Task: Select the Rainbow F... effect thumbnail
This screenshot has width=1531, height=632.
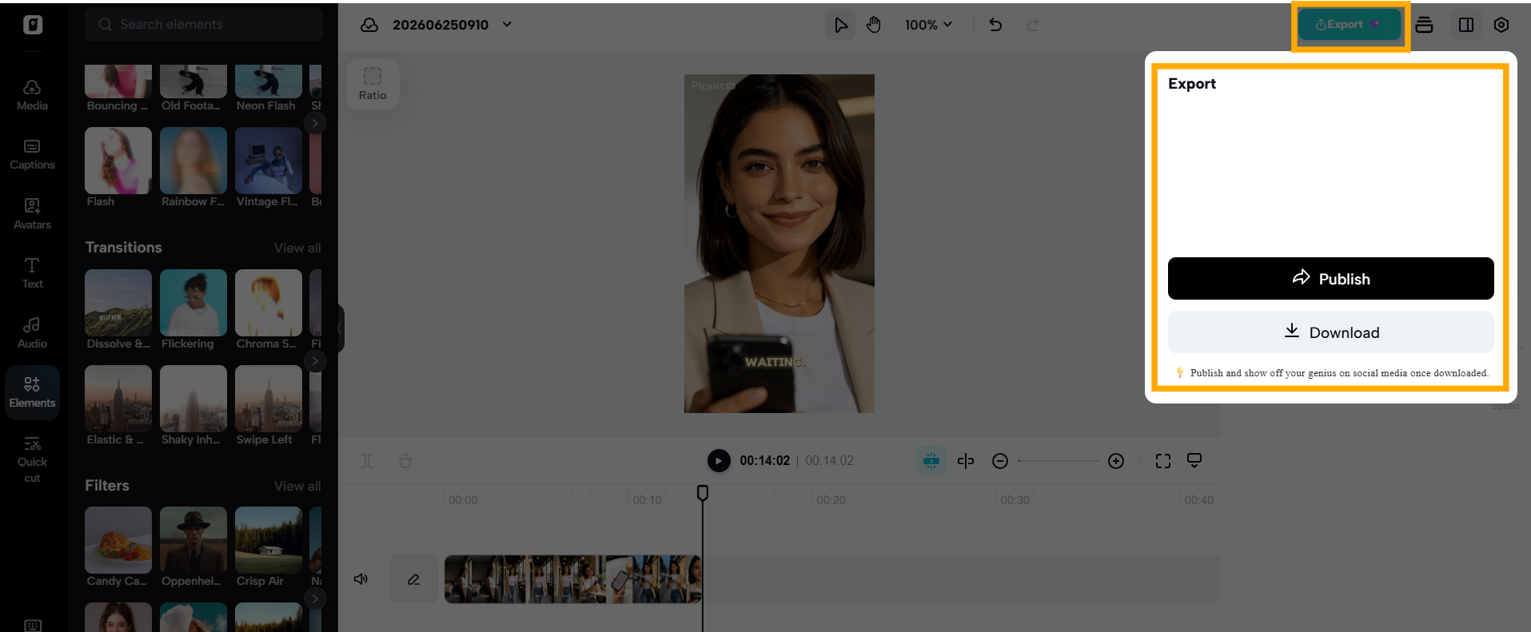Action: point(193,161)
